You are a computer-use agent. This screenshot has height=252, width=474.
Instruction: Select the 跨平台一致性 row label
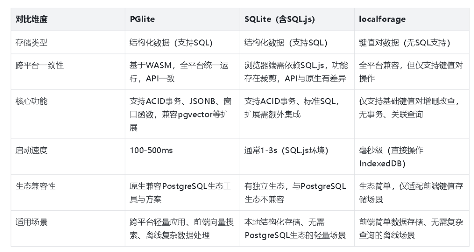pyautogui.click(x=68, y=72)
